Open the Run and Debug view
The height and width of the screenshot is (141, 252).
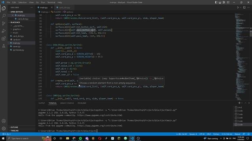(x=4, y=31)
